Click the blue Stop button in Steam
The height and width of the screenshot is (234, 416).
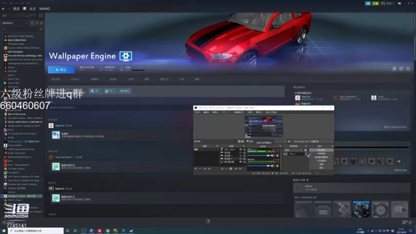[x=61, y=70]
